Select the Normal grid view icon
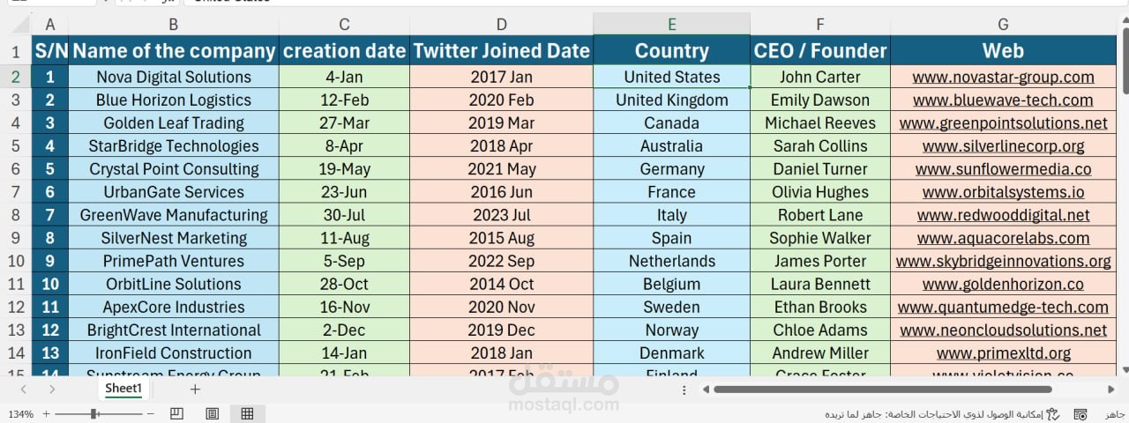 [x=247, y=413]
